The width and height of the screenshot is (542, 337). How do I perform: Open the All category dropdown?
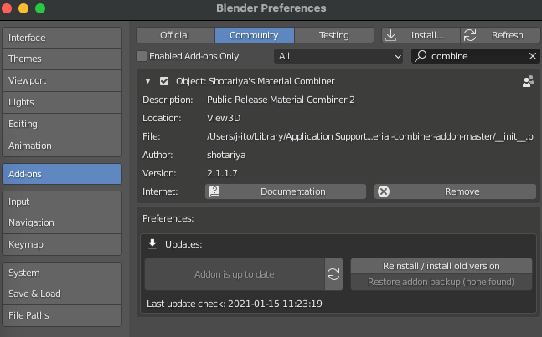(338, 56)
